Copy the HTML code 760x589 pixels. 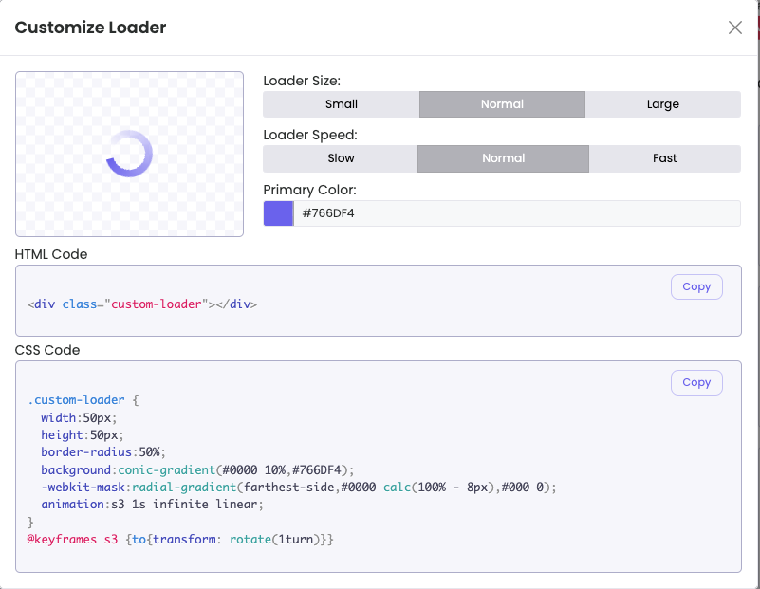[x=696, y=286]
